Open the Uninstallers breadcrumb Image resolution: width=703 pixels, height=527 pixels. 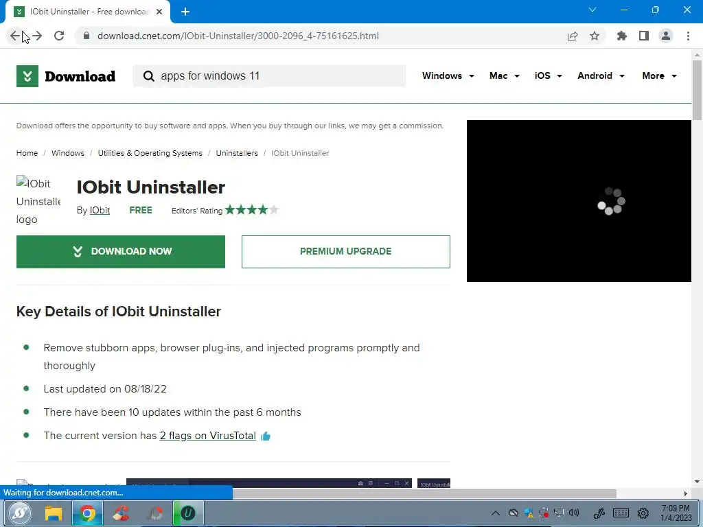click(237, 153)
